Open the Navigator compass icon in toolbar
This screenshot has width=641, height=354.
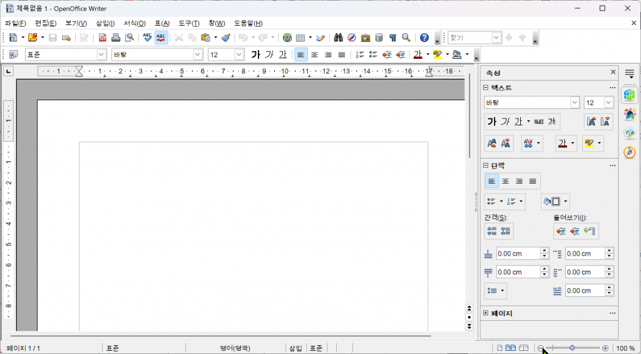[x=352, y=38]
